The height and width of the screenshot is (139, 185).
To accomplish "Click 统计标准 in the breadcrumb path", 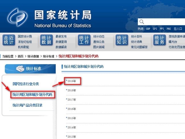I will (x=49, y=56).
